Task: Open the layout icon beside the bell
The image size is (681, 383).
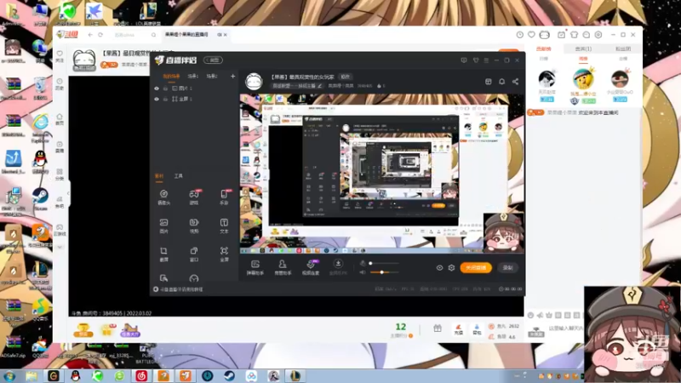Action: click(x=488, y=82)
